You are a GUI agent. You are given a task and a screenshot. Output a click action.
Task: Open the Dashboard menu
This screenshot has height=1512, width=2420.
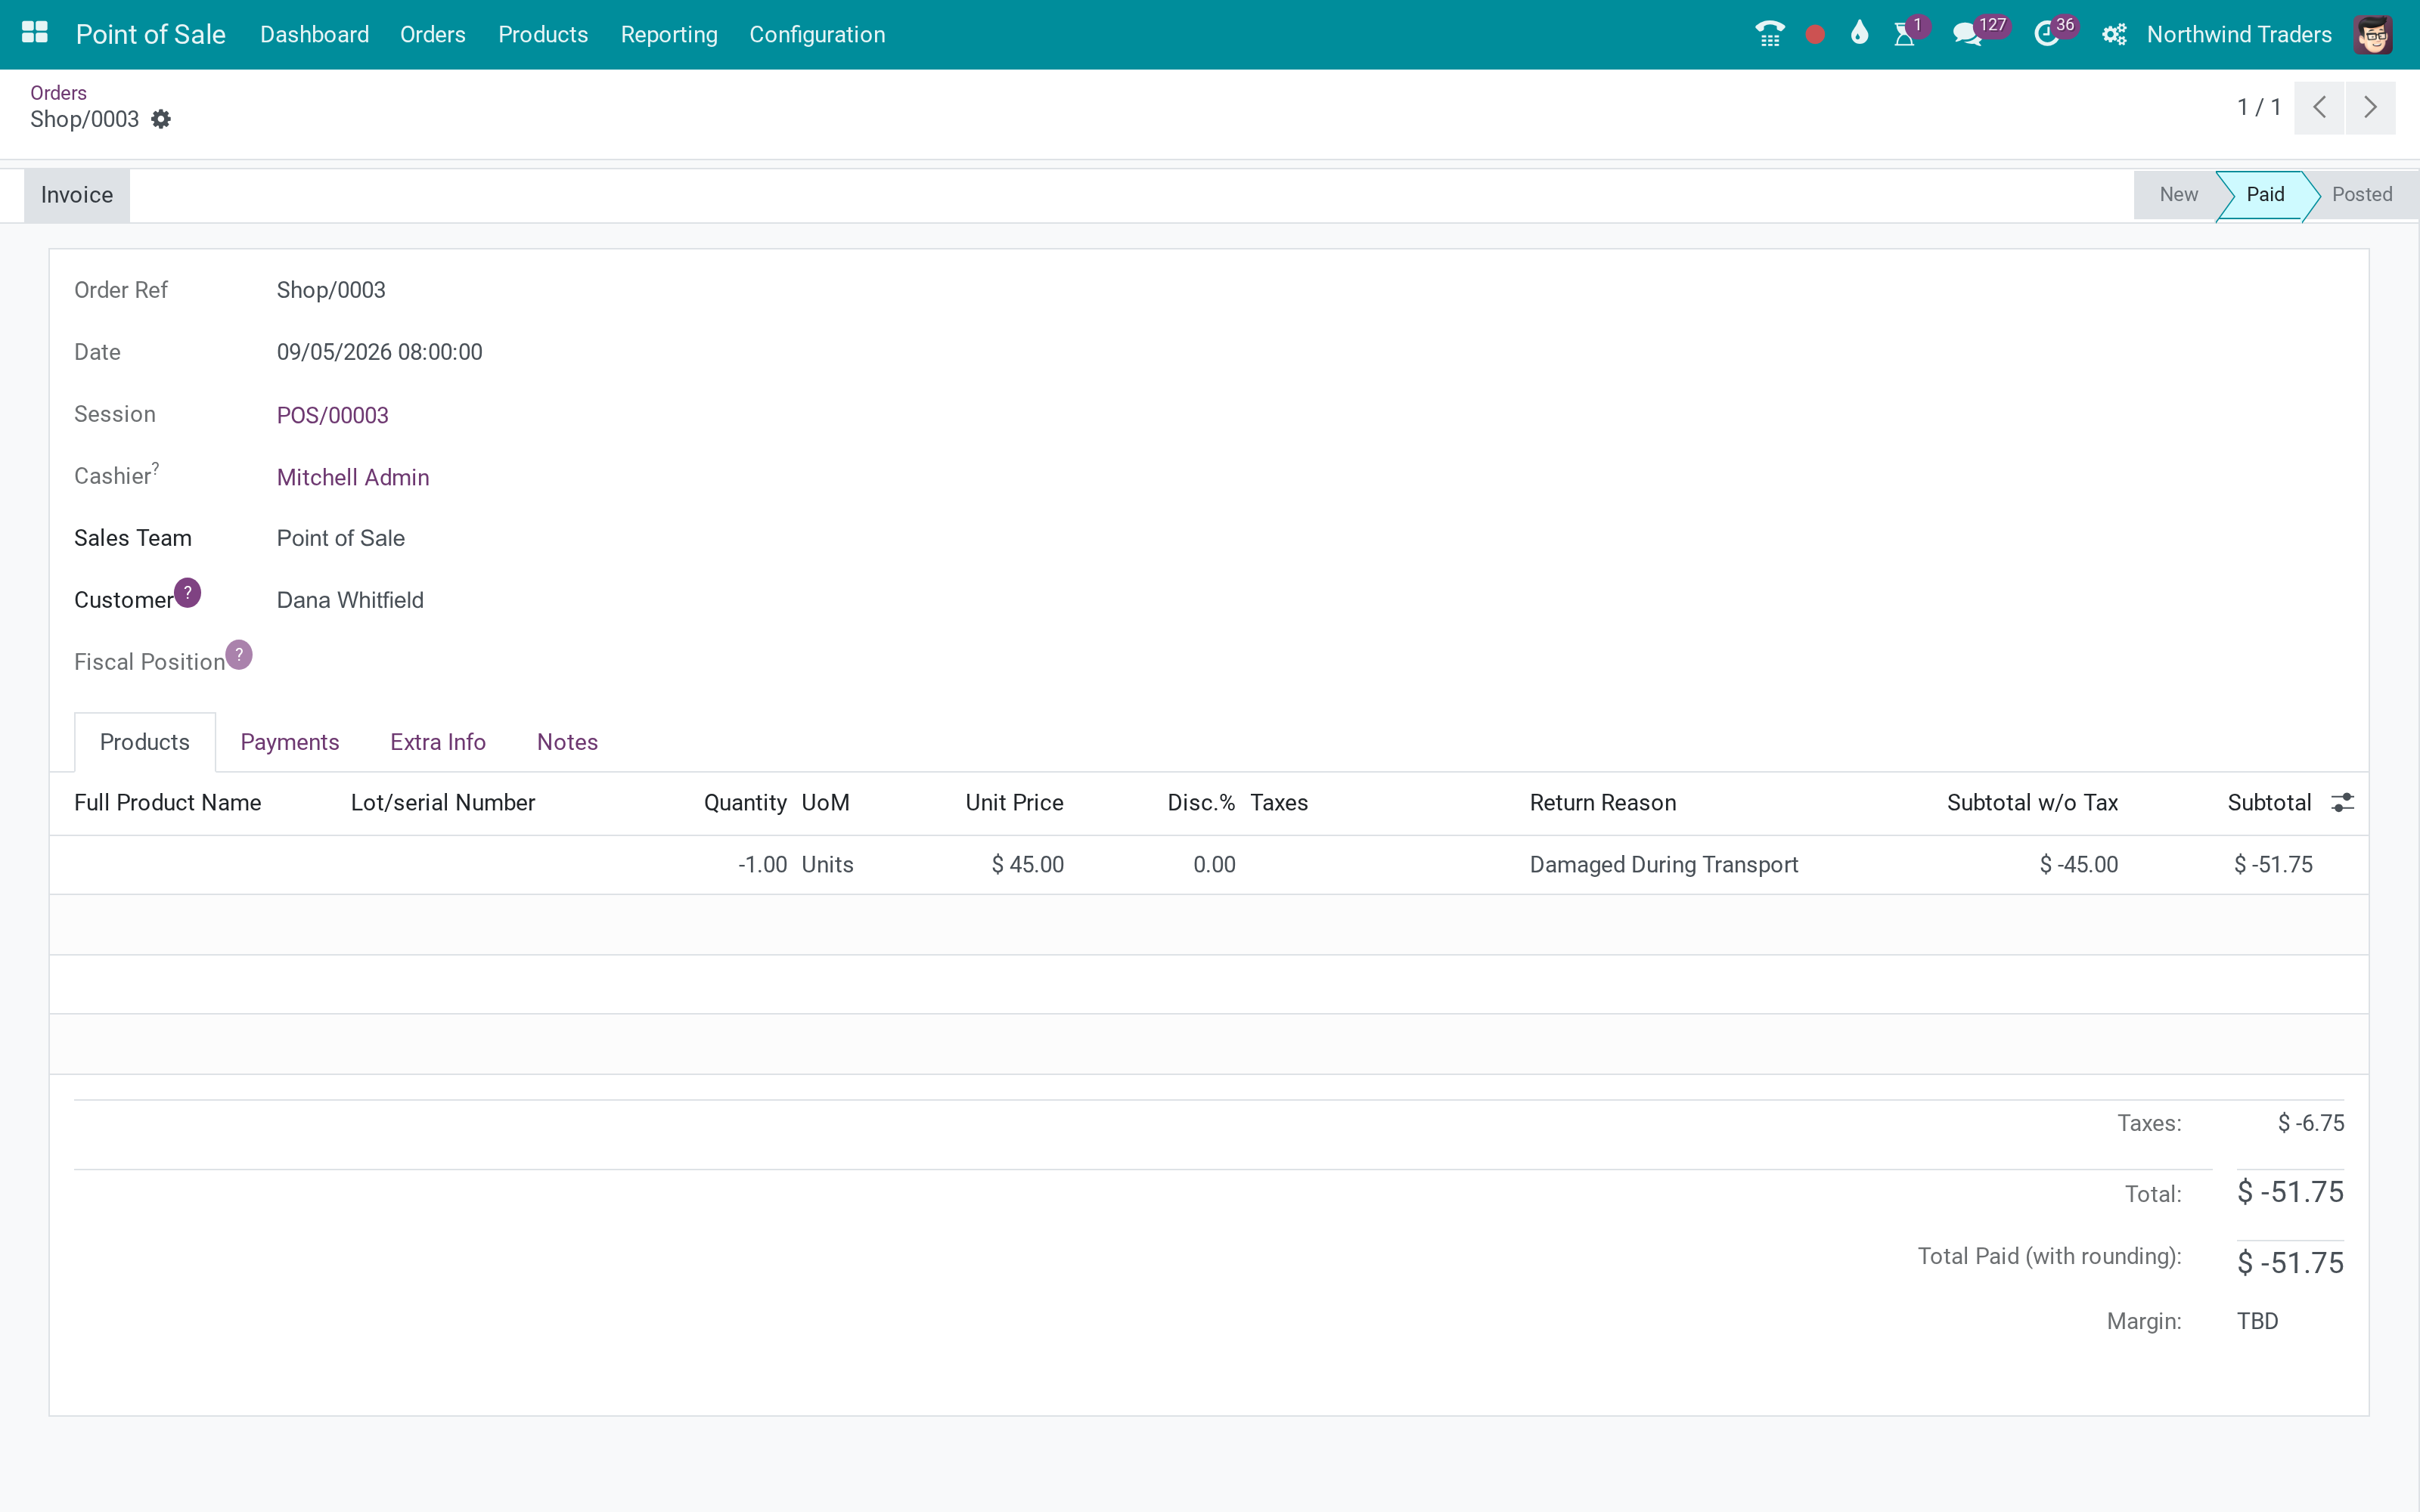314,34
